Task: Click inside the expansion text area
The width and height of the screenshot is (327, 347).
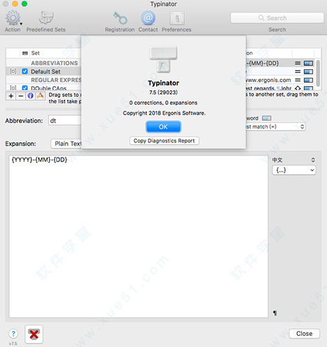Action: click(138, 236)
